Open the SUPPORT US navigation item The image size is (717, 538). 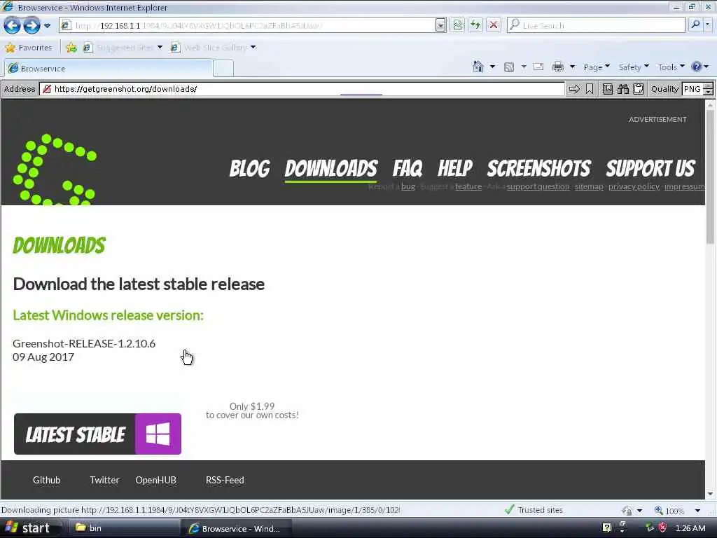click(x=650, y=168)
